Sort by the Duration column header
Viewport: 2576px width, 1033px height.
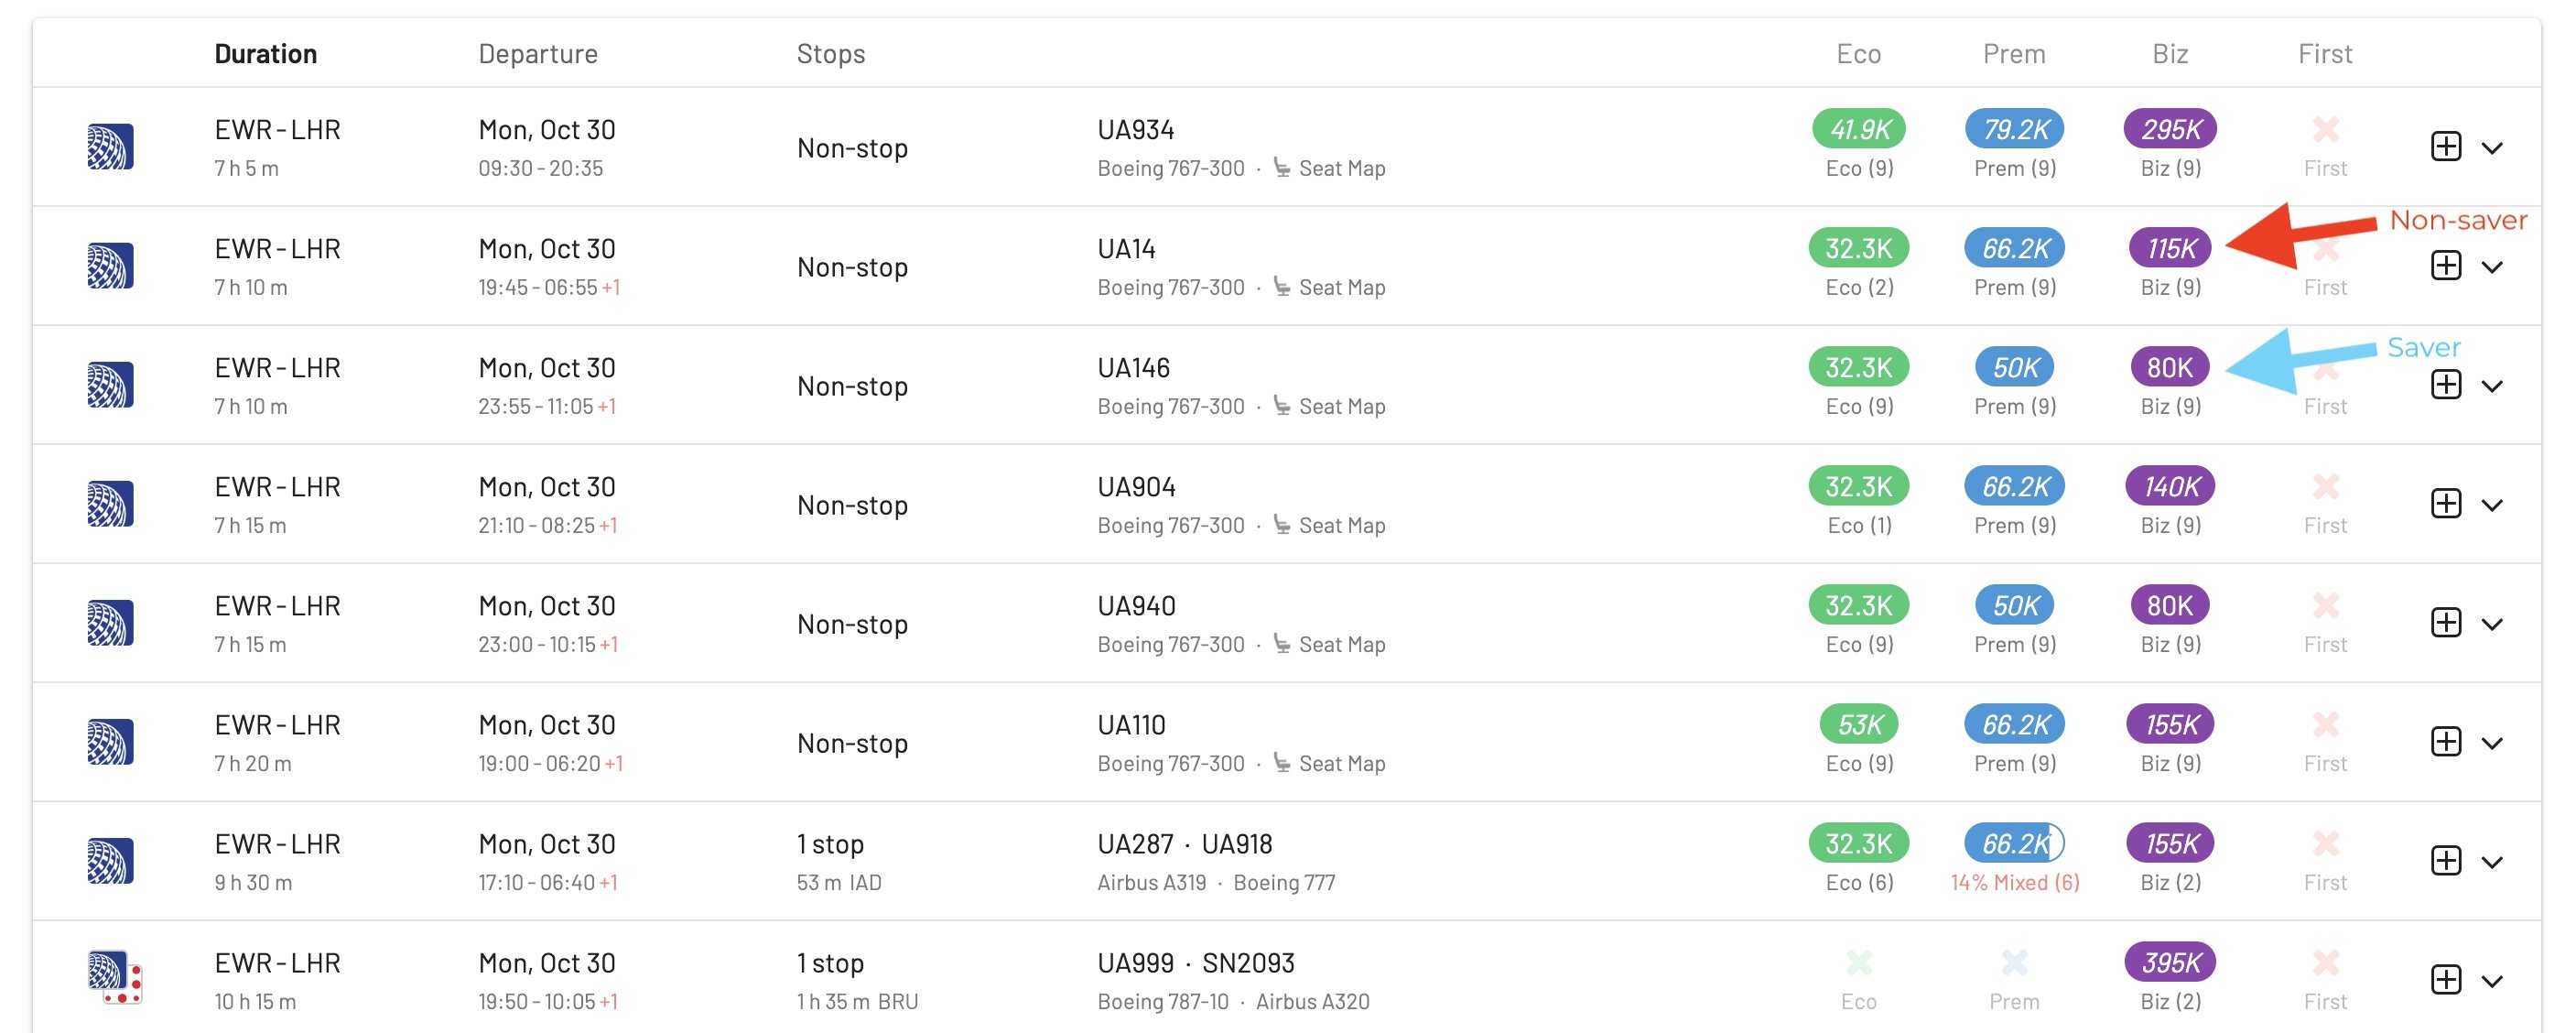266,54
